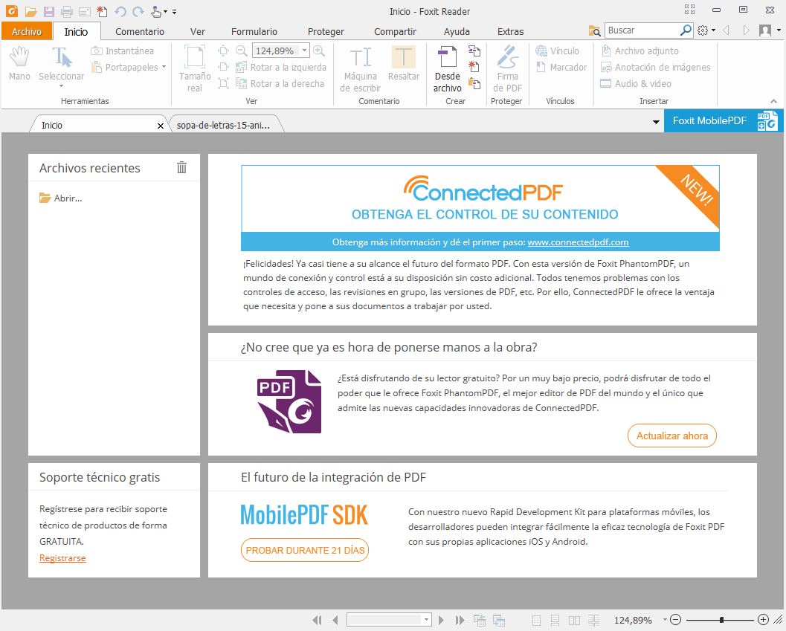
Task: Switch to the Compartir ribbon tab
Action: click(395, 31)
